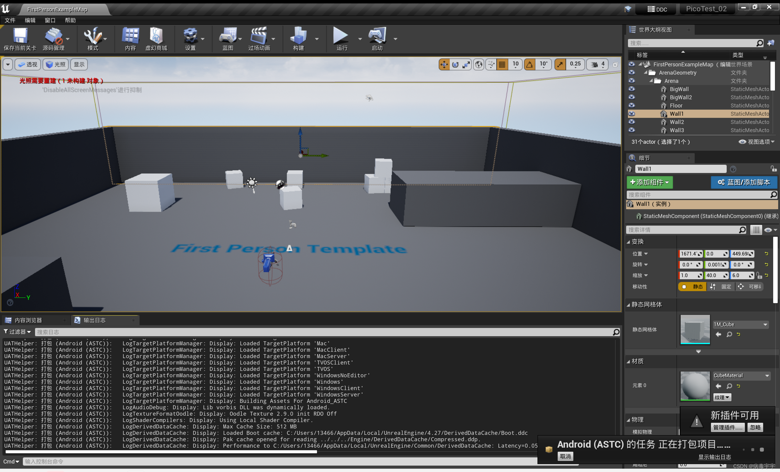The height and width of the screenshot is (472, 780).
Task: Hide the BigWall actor with its eye icon
Action: 632,89
